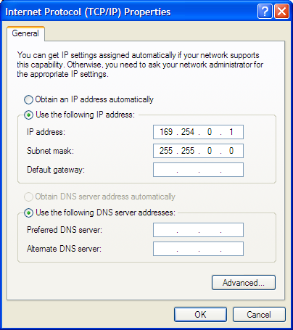
Task: Close the TCP/IP Properties dialog
Action: pos(282,12)
